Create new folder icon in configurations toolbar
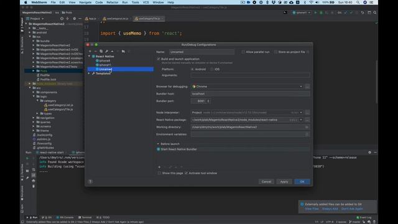The width and height of the screenshot is (398, 224). (x=123, y=51)
